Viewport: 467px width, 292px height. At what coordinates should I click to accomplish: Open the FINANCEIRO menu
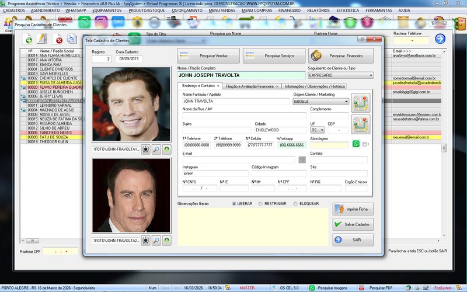(x=290, y=11)
